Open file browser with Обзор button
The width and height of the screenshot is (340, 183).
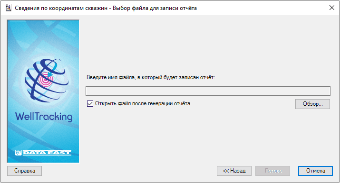click(312, 104)
